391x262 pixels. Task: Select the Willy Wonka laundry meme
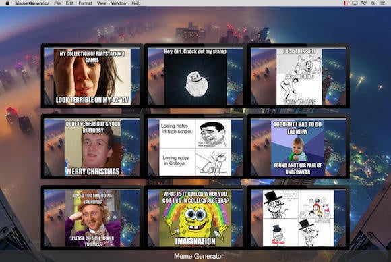(92, 217)
